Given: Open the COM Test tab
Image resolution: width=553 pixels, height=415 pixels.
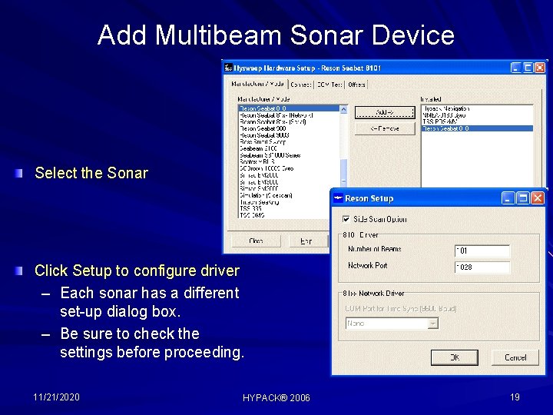Looking at the screenshot, I should click(329, 85).
